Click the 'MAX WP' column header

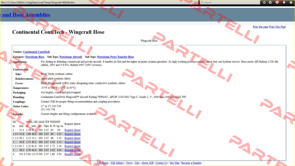point(44,122)
